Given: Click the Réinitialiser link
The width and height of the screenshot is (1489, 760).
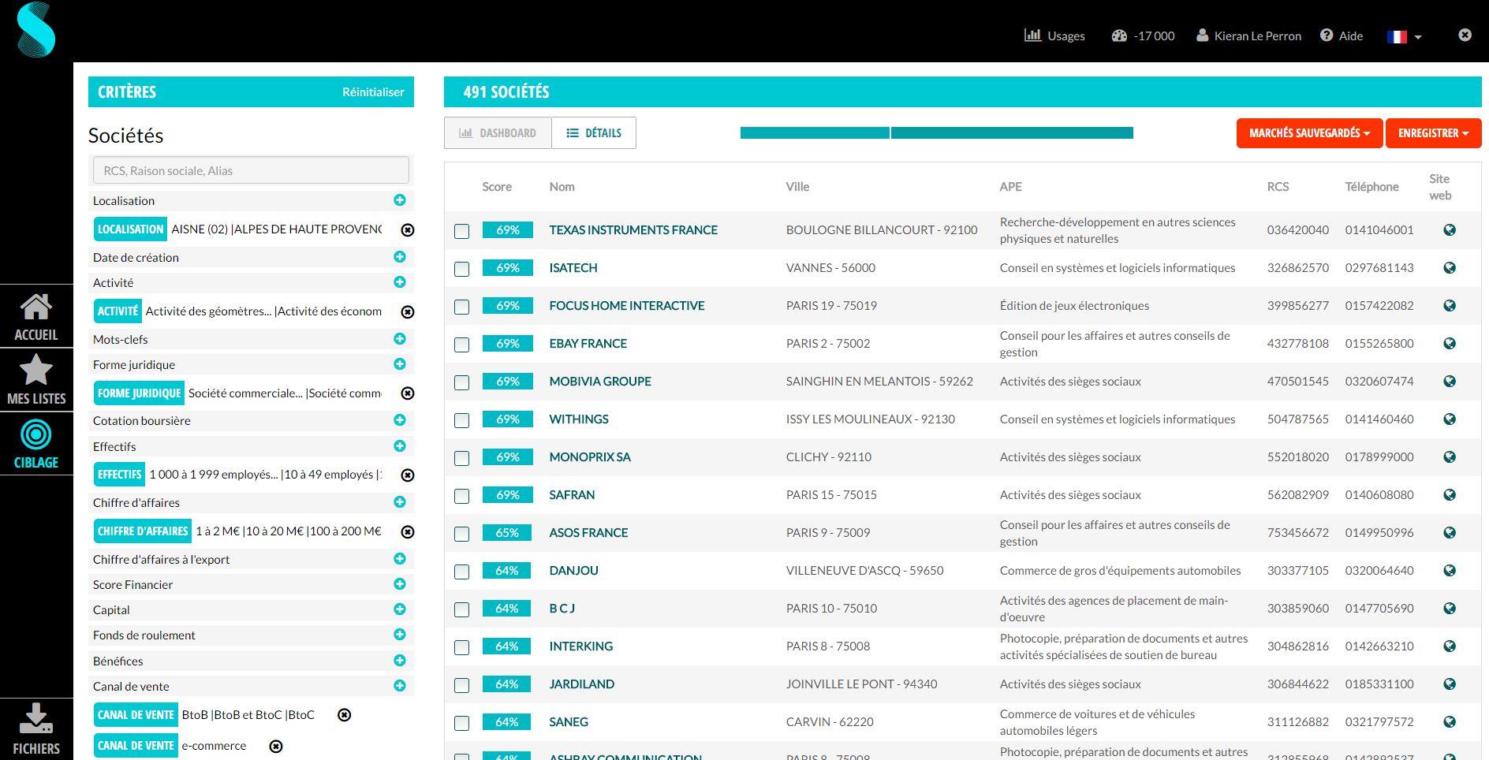Looking at the screenshot, I should [x=372, y=91].
